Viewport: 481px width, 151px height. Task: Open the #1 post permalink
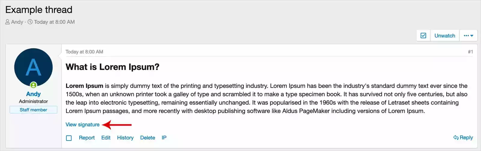(470, 52)
